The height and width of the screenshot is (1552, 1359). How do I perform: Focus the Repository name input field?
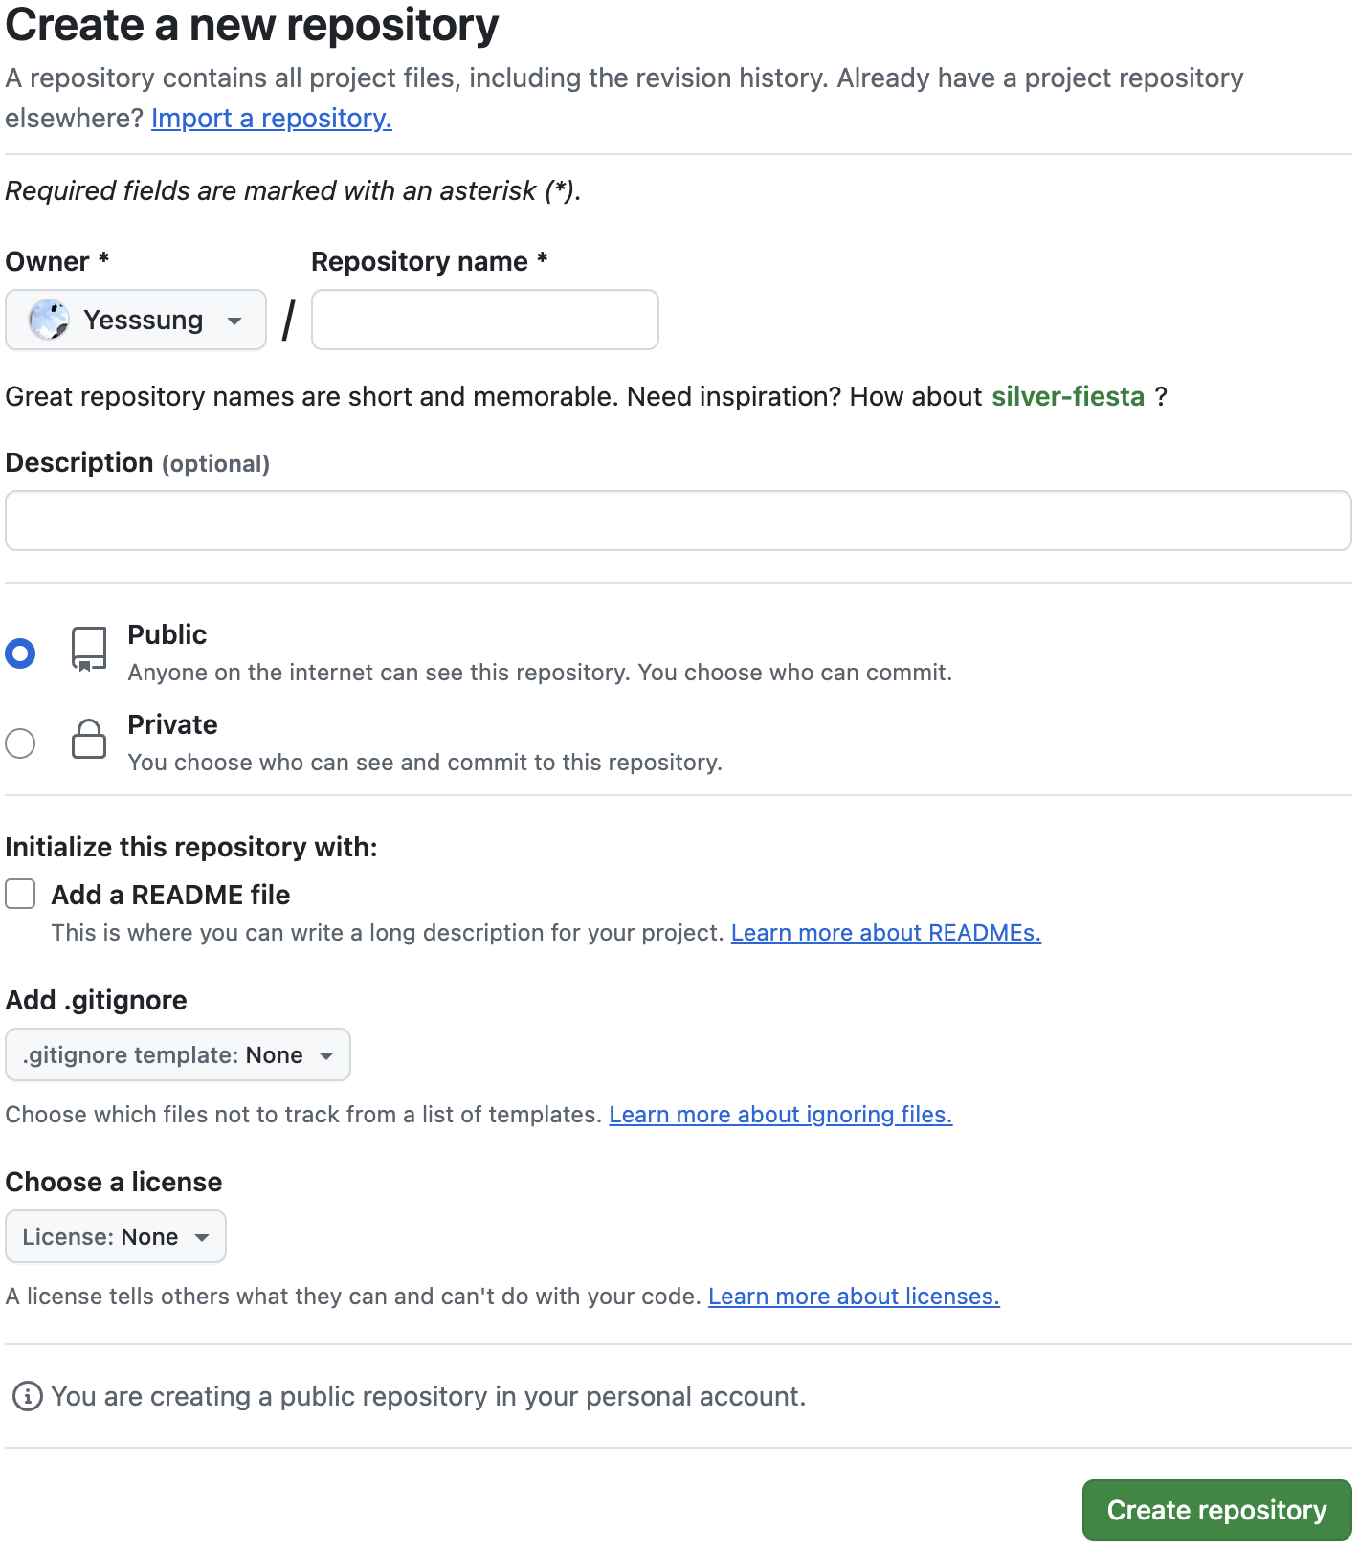click(x=485, y=320)
